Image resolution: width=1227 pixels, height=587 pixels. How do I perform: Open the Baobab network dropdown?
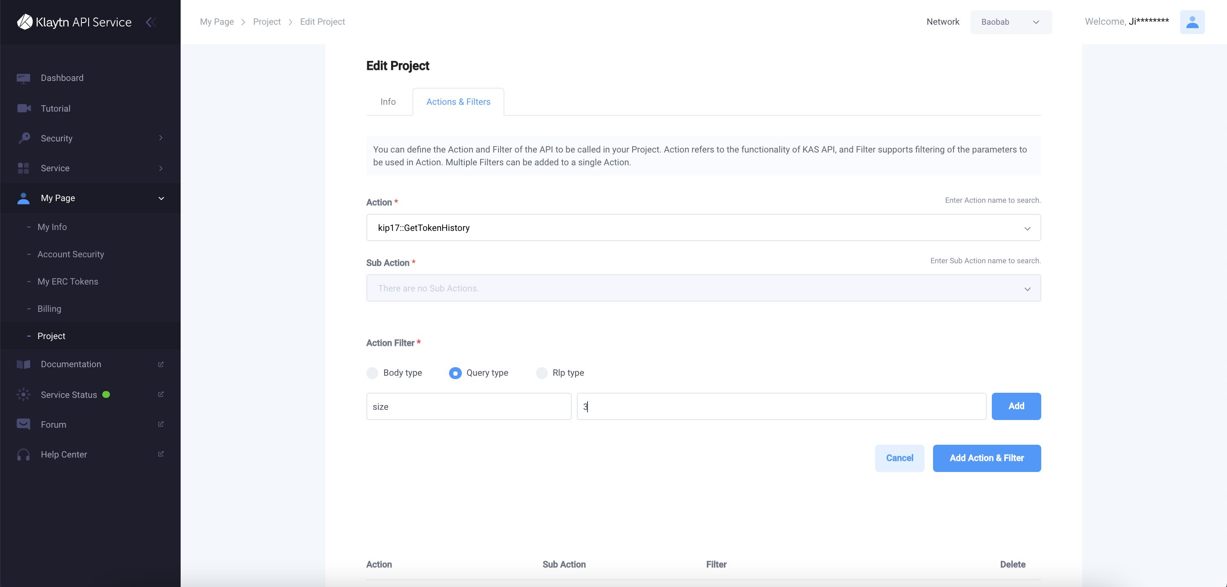point(1011,22)
